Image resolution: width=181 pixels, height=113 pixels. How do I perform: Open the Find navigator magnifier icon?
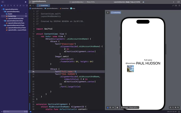pos(11,6)
